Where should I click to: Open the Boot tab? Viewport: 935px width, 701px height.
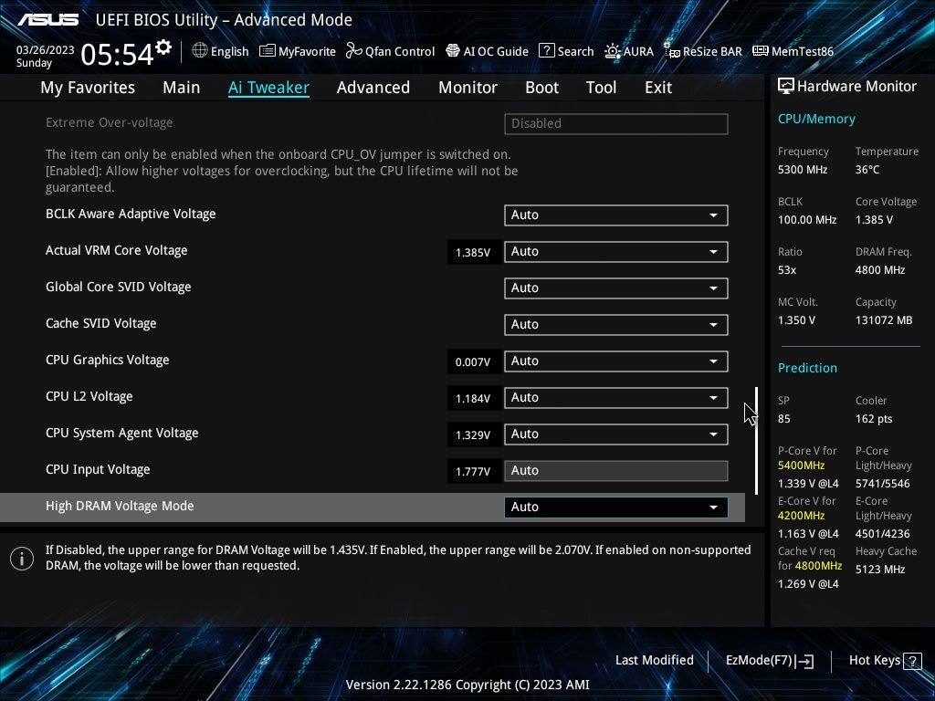click(542, 88)
